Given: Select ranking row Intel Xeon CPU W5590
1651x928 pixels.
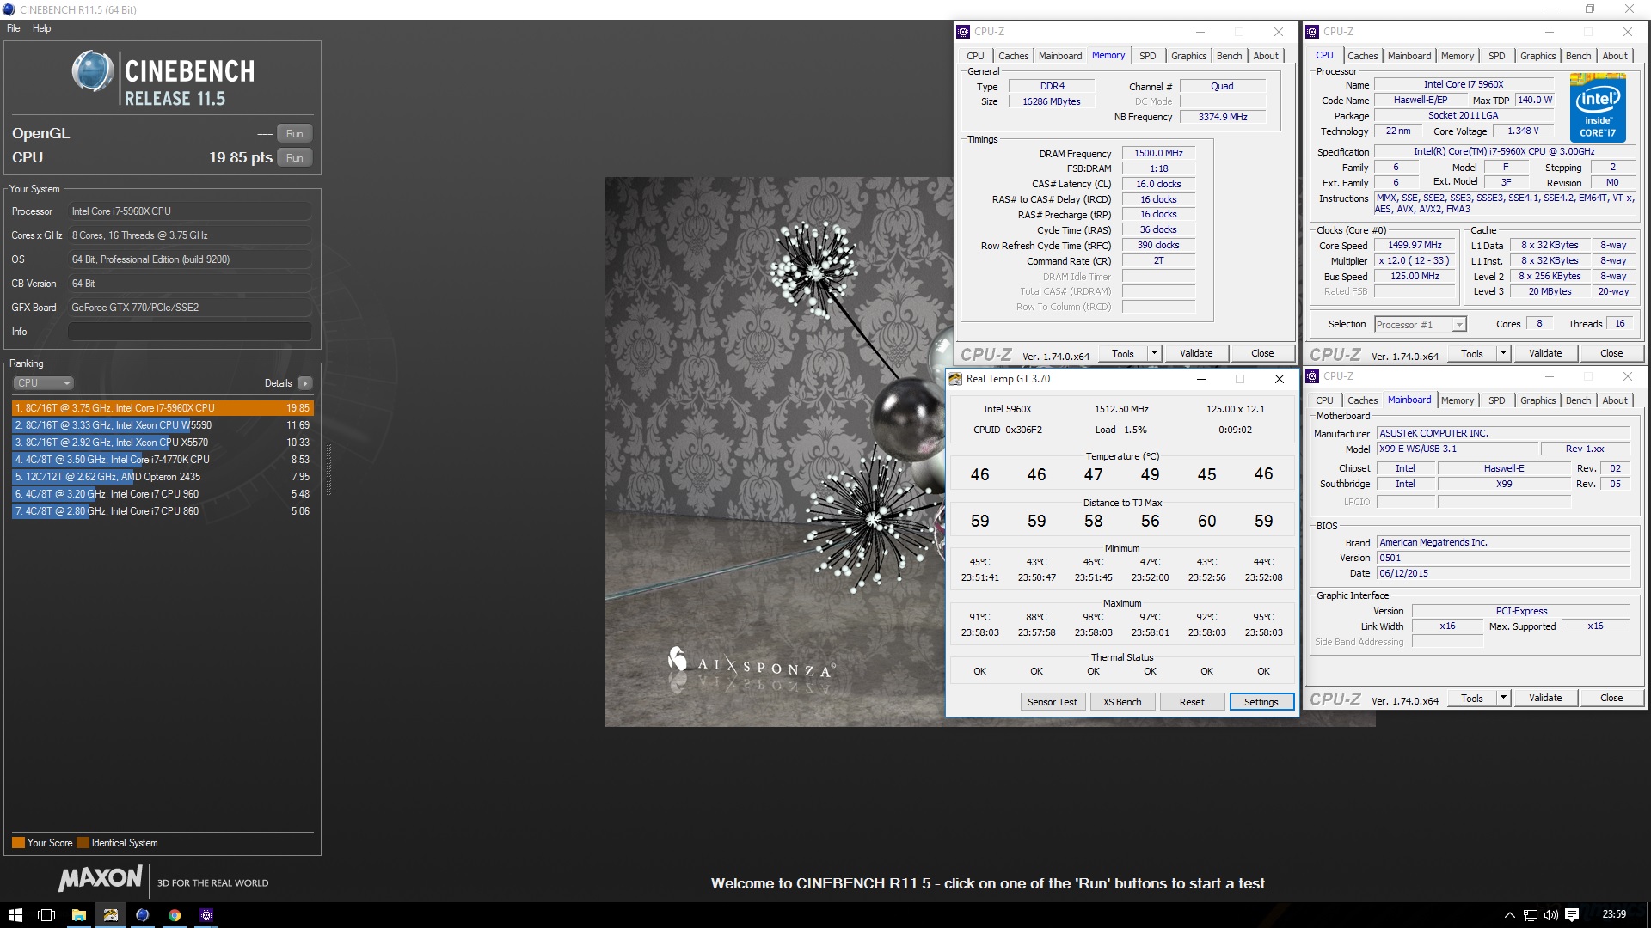Looking at the screenshot, I should point(163,425).
